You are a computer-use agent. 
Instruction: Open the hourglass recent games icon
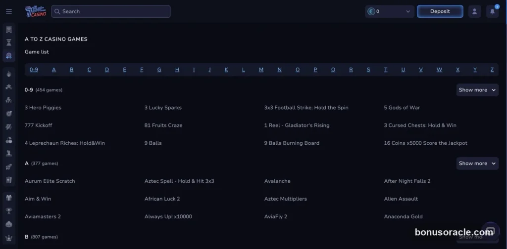(9, 42)
